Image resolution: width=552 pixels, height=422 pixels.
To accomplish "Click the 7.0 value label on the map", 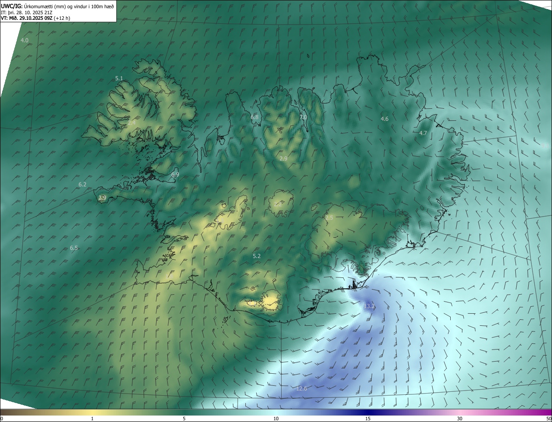I will [303, 117].
